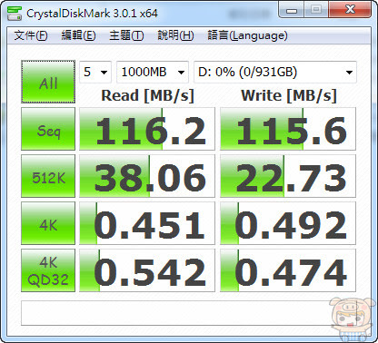
Task: Minimize the CrystalDiskMark window
Action: click(x=292, y=10)
